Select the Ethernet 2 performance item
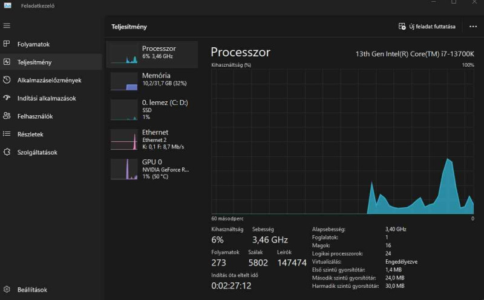Image resolution: width=484 pixels, height=300 pixels. (x=152, y=139)
